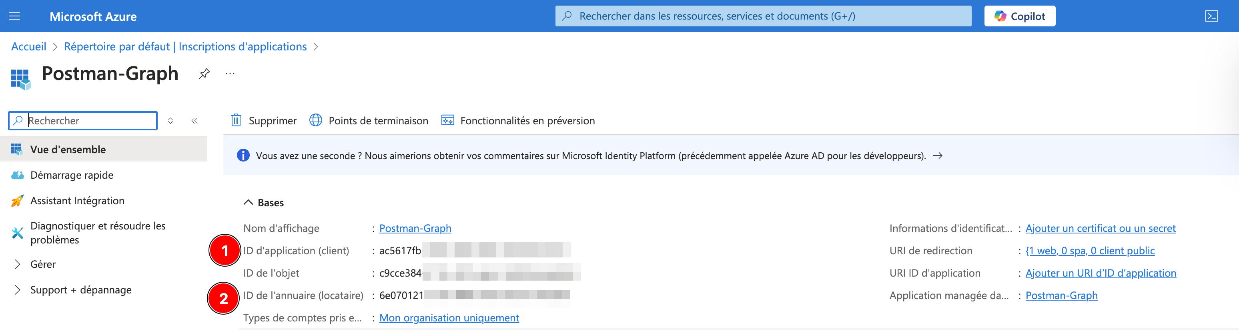Collapse the Bases section
Viewport: 1239px width, 331px height.
tap(248, 202)
